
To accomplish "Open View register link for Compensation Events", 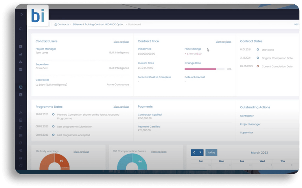I will point(159,151).
